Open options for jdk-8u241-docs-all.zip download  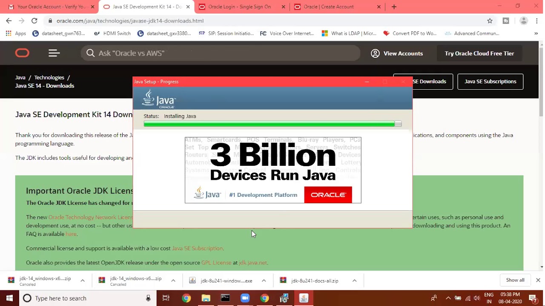pyautogui.click(x=354, y=280)
